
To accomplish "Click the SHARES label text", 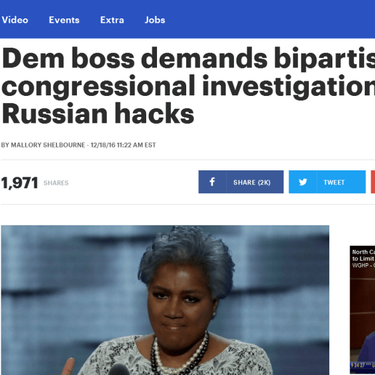I will tap(56, 183).
